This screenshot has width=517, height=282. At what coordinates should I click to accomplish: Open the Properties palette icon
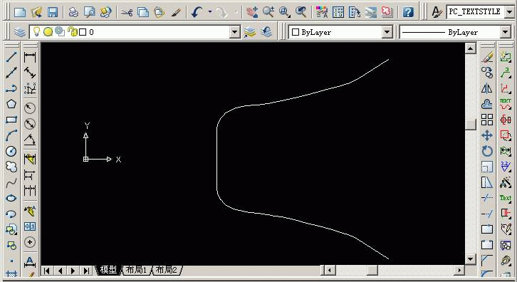click(x=321, y=12)
